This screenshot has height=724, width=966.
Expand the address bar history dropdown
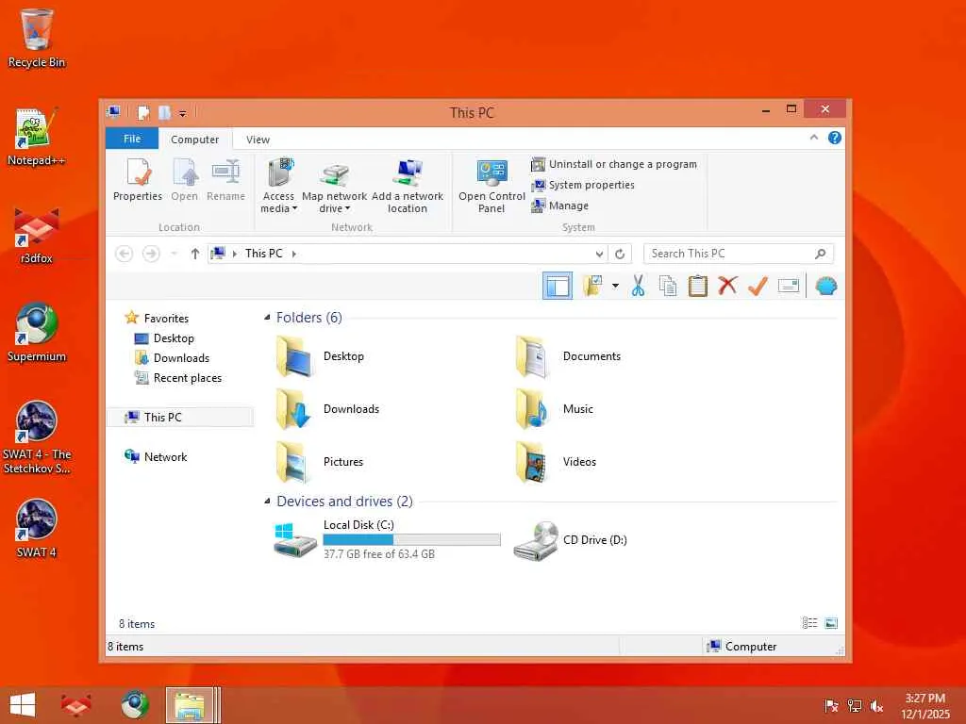(599, 254)
